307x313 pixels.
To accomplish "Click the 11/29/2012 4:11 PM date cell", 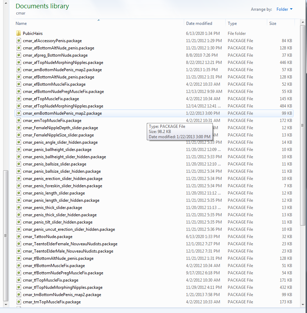I will [204, 287].
